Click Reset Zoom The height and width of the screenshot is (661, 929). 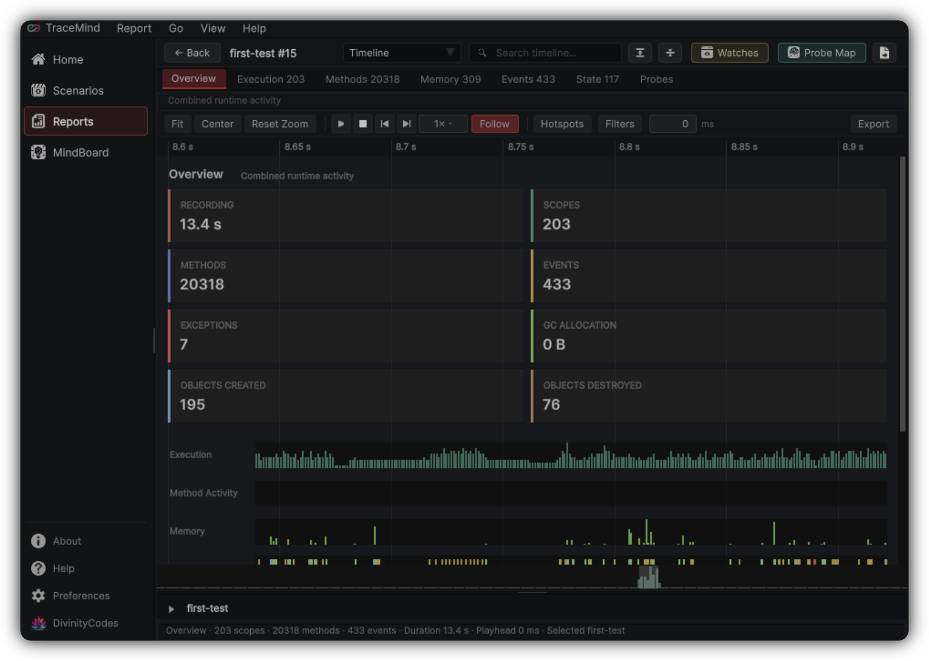[280, 124]
